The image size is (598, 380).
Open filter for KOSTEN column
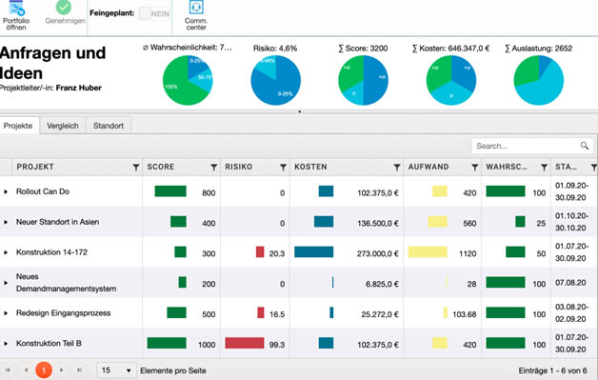pyautogui.click(x=397, y=167)
